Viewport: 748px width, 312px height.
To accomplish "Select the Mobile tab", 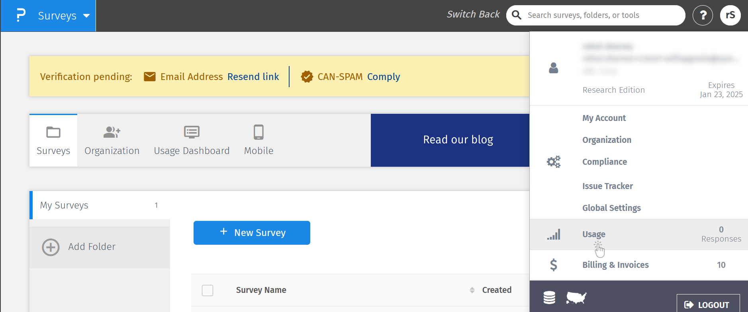I will click(x=258, y=140).
